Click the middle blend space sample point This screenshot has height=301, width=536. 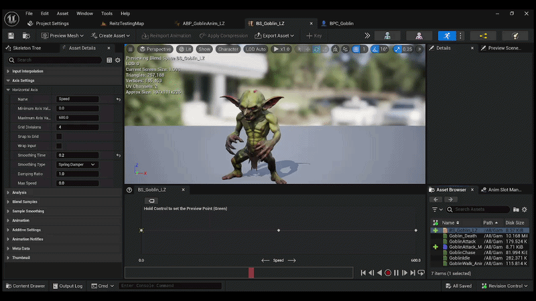279,230
